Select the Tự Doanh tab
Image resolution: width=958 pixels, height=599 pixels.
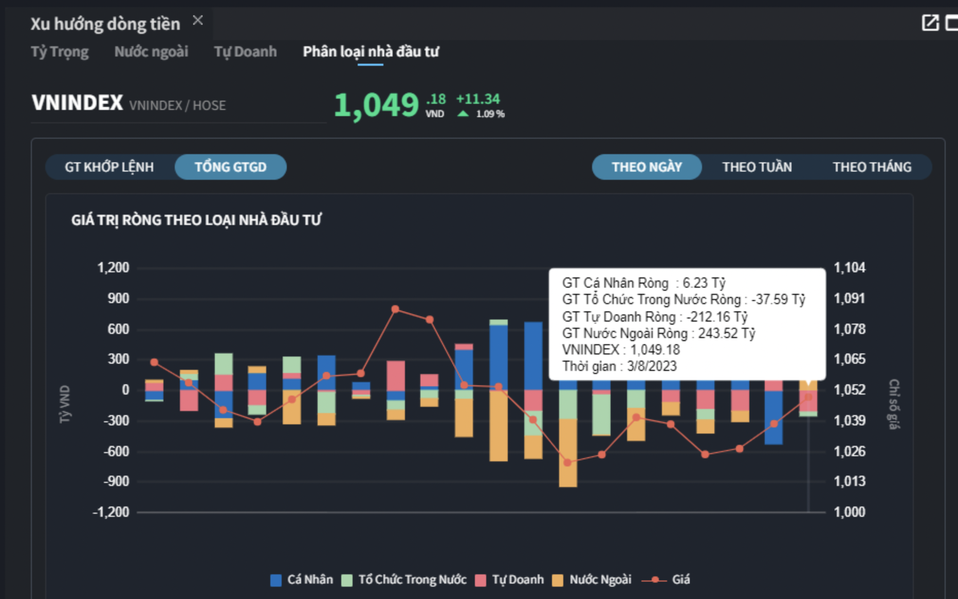[245, 52]
